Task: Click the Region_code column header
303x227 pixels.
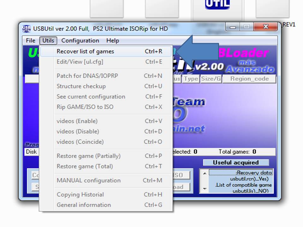Action: [x=249, y=79]
